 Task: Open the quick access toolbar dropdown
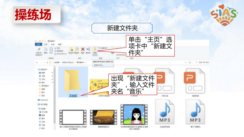pos(45,41)
